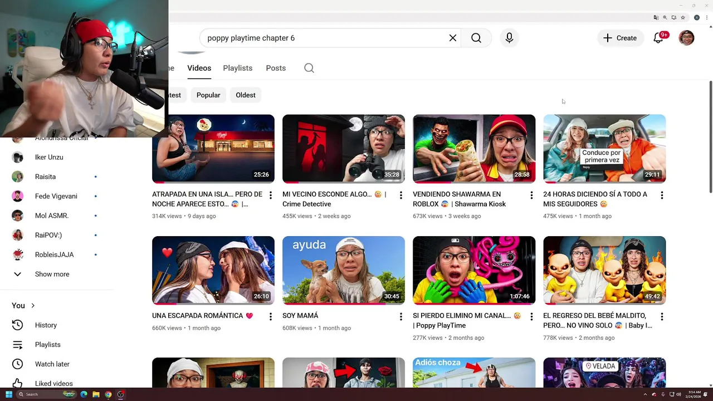
Task: Open the Windows Start button
Action: point(8,394)
